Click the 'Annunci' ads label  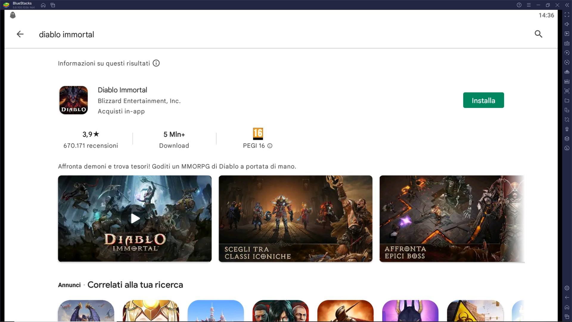(69, 285)
